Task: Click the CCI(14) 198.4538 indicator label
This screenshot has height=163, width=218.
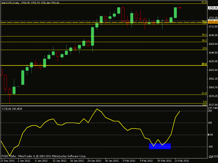Action: 12,109
